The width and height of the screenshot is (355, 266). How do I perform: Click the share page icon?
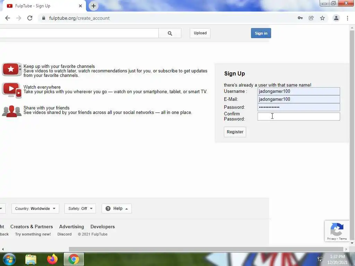tap(311, 18)
